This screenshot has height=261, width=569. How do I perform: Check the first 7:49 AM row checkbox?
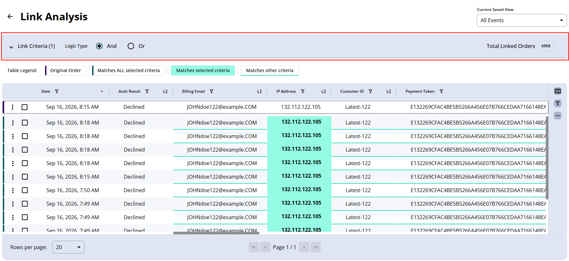coord(25,204)
